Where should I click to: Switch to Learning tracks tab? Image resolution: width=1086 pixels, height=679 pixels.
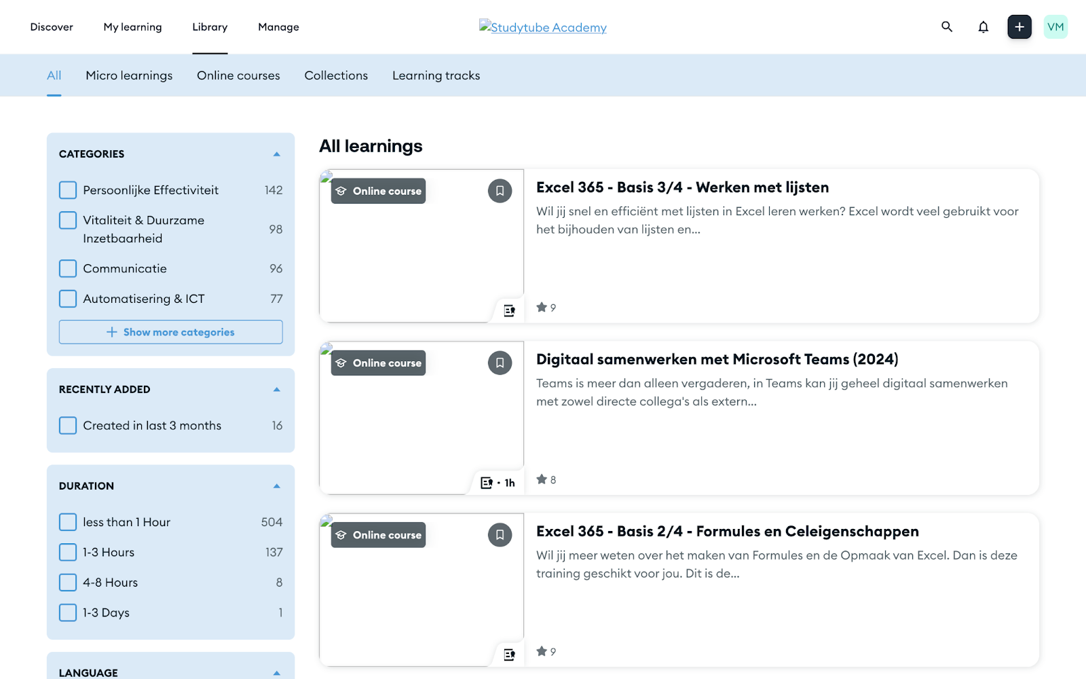[436, 75]
